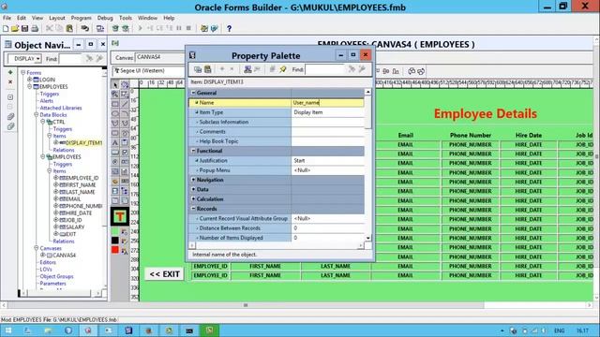600x337 pixels.
Task: Collapse the Functional section in Property Palette
Action: click(194, 151)
